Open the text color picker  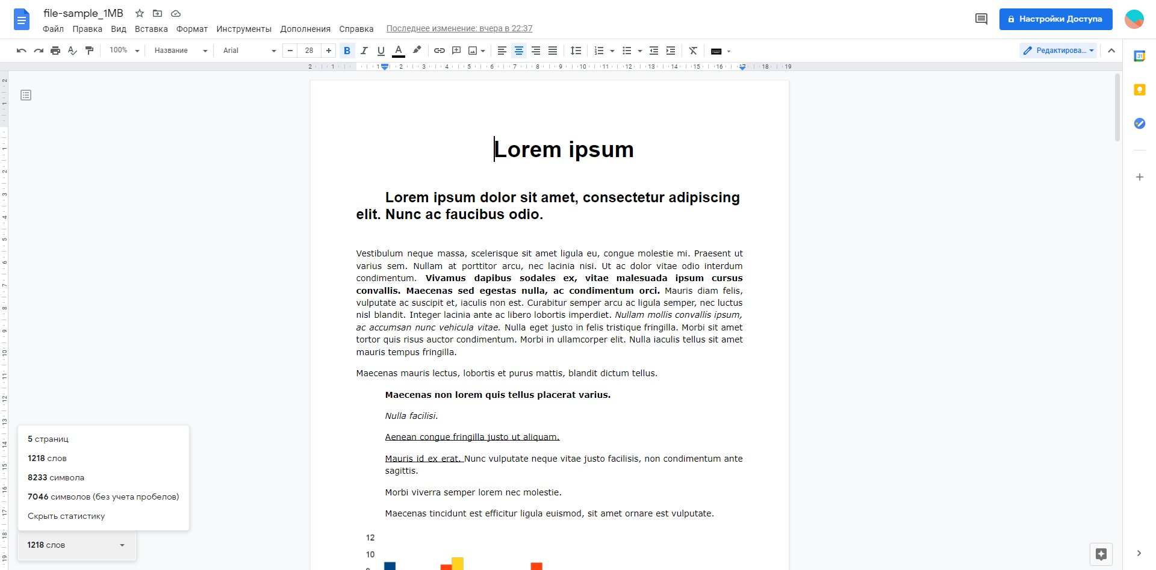point(398,51)
